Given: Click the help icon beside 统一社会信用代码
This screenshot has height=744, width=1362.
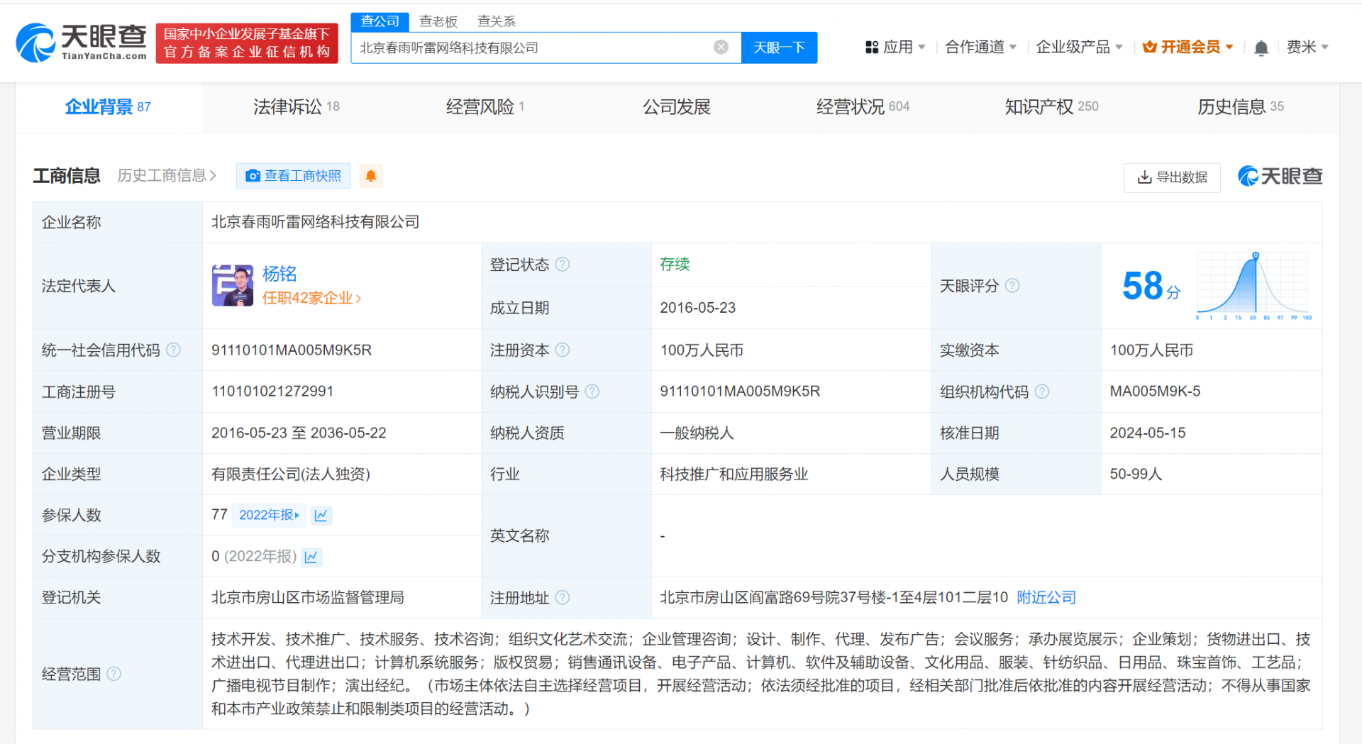Looking at the screenshot, I should (173, 350).
